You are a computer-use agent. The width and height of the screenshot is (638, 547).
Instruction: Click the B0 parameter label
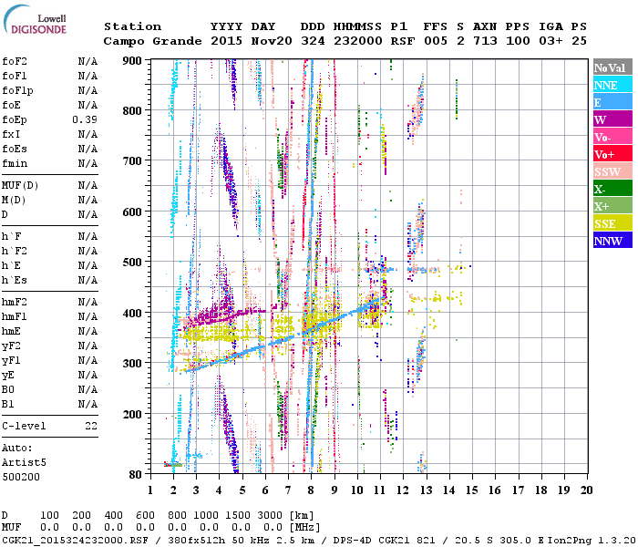(7, 389)
